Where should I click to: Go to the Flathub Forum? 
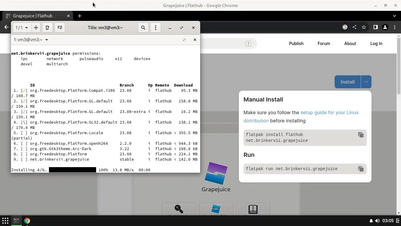point(324,44)
